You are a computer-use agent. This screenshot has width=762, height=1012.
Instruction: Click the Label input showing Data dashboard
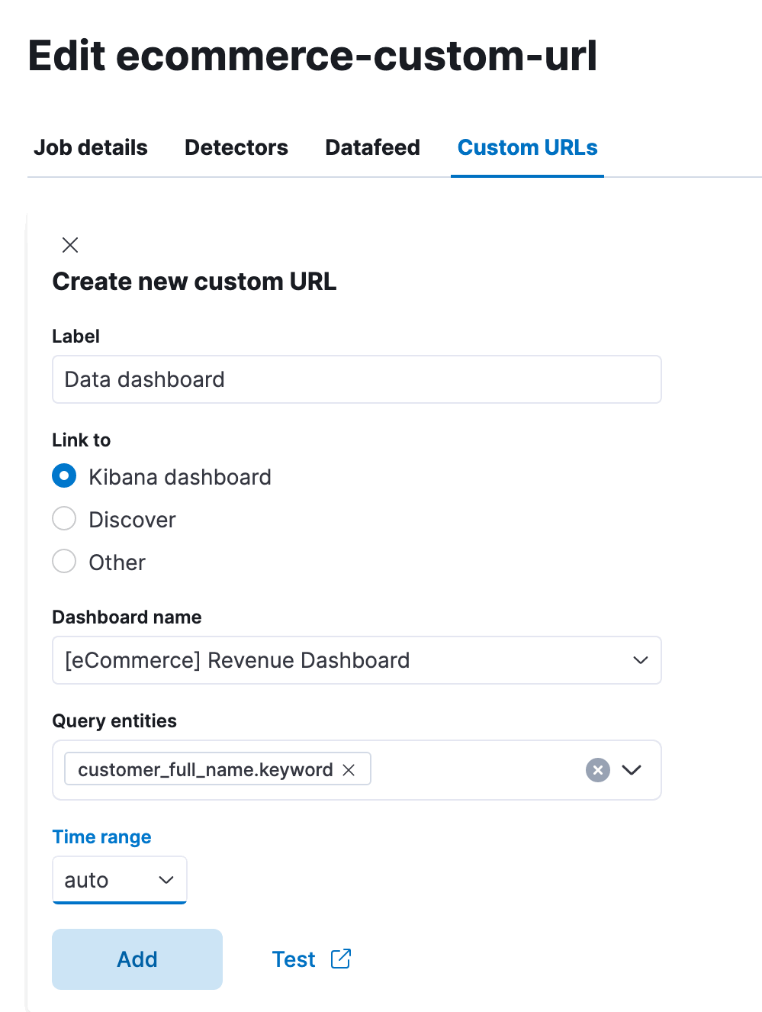pos(356,379)
